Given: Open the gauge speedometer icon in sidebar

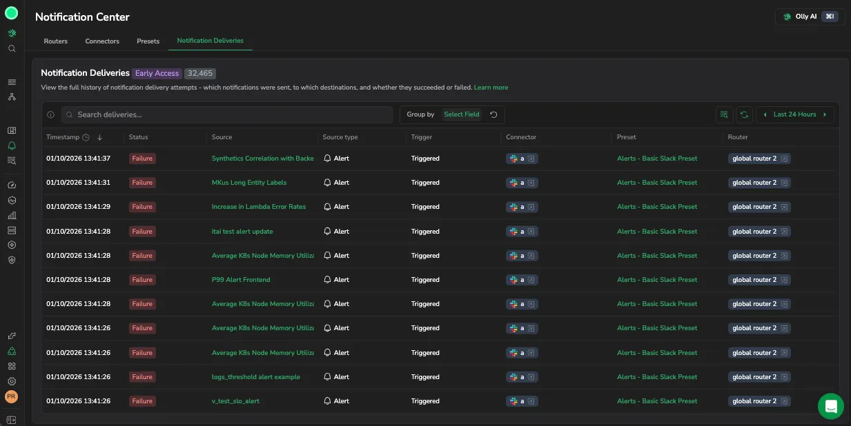Looking at the screenshot, I should click(x=12, y=185).
